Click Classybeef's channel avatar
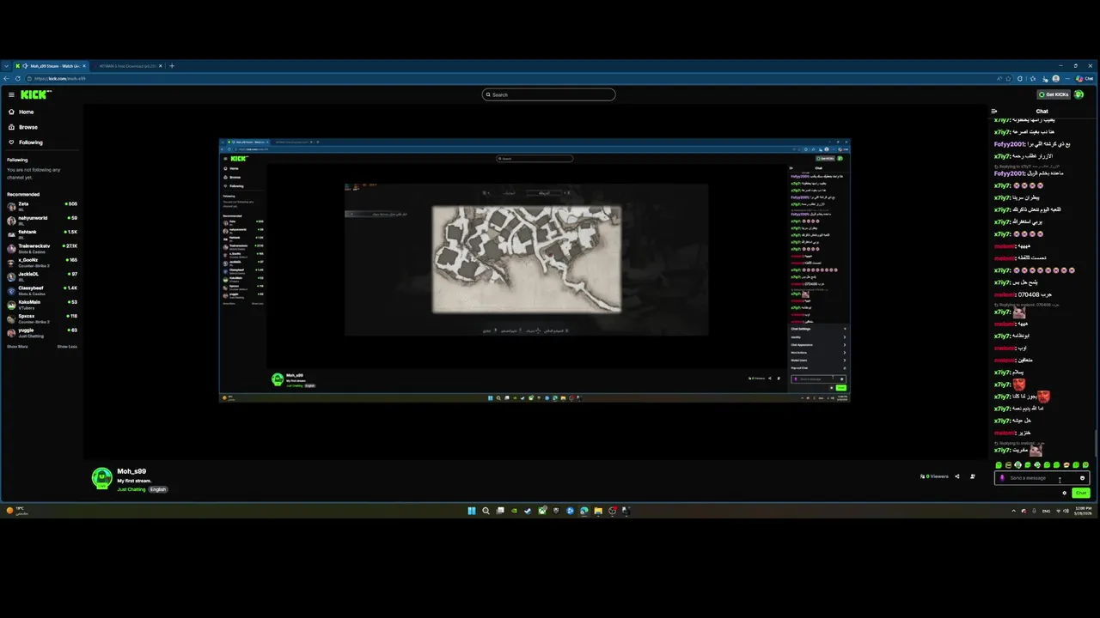The width and height of the screenshot is (1100, 618). coord(12,290)
